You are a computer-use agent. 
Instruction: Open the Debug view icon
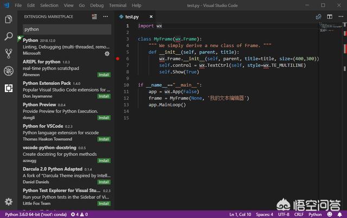9,71
